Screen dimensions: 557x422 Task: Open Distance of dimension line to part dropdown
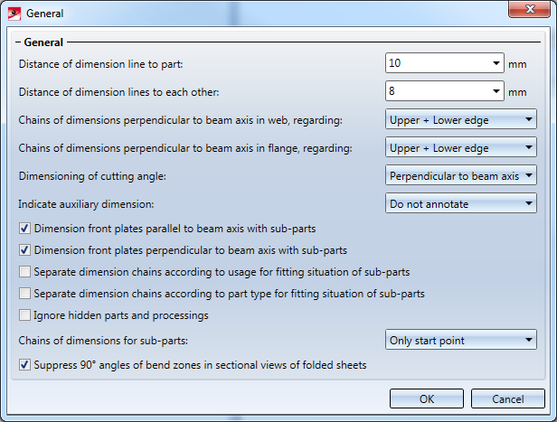[496, 63]
